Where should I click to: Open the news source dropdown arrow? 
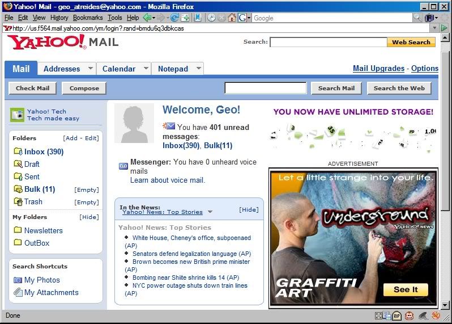click(x=210, y=212)
